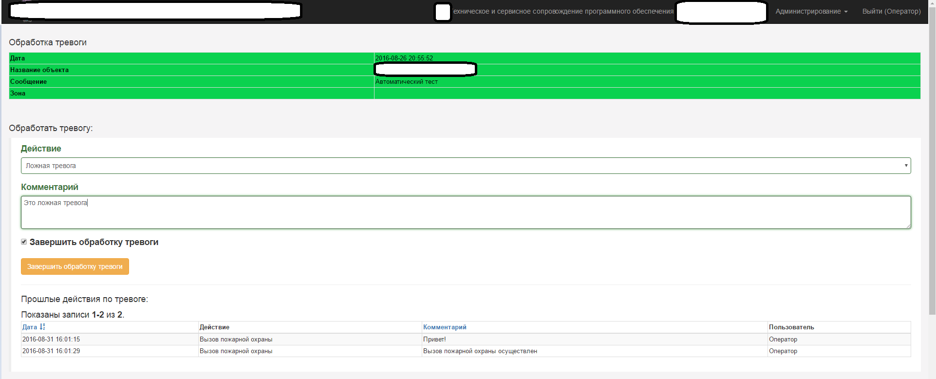The height and width of the screenshot is (379, 936).
Task: Click the resize handle of the comment textarea
Action: [x=908, y=226]
